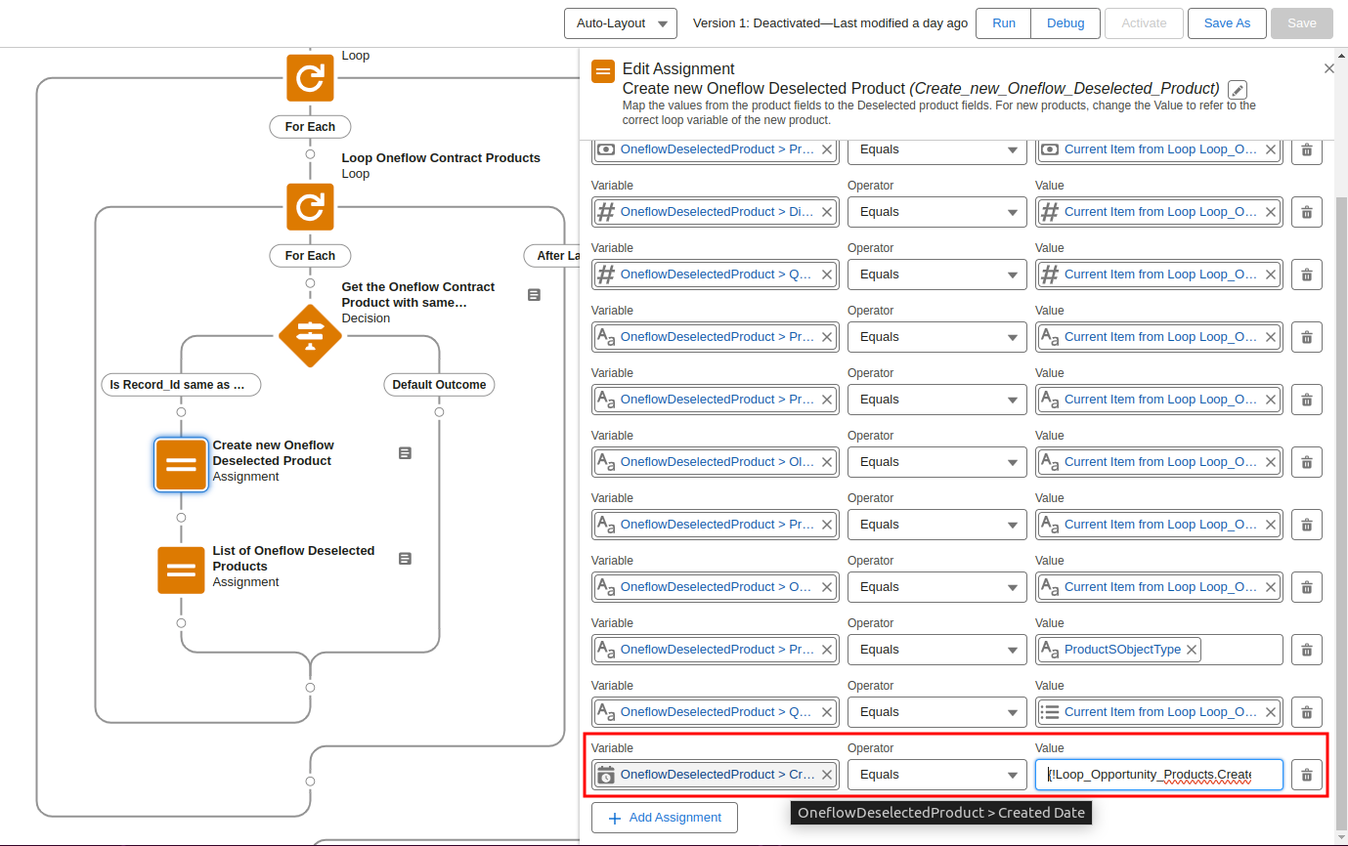Select the Default Outcome label

[x=439, y=385]
